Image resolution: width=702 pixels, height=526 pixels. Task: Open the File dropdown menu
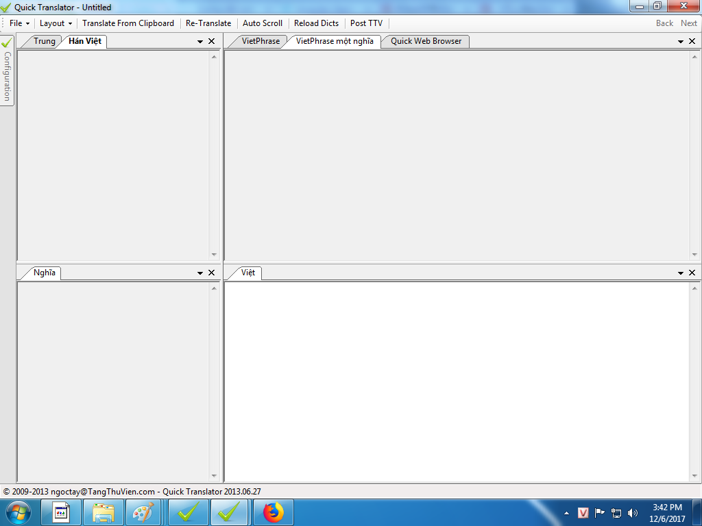(19, 23)
